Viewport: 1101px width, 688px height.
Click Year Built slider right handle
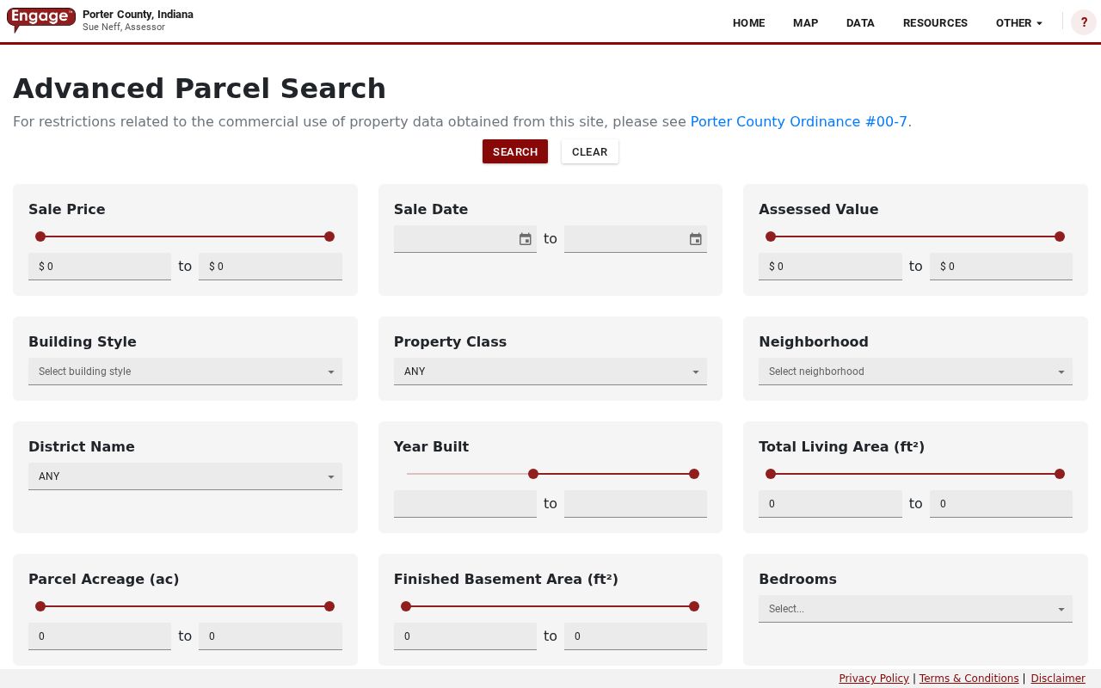point(694,474)
